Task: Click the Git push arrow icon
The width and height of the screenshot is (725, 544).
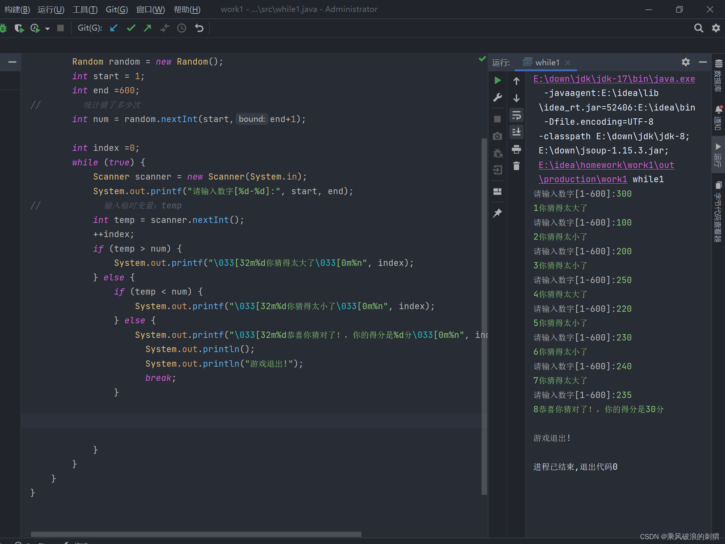Action: [148, 28]
